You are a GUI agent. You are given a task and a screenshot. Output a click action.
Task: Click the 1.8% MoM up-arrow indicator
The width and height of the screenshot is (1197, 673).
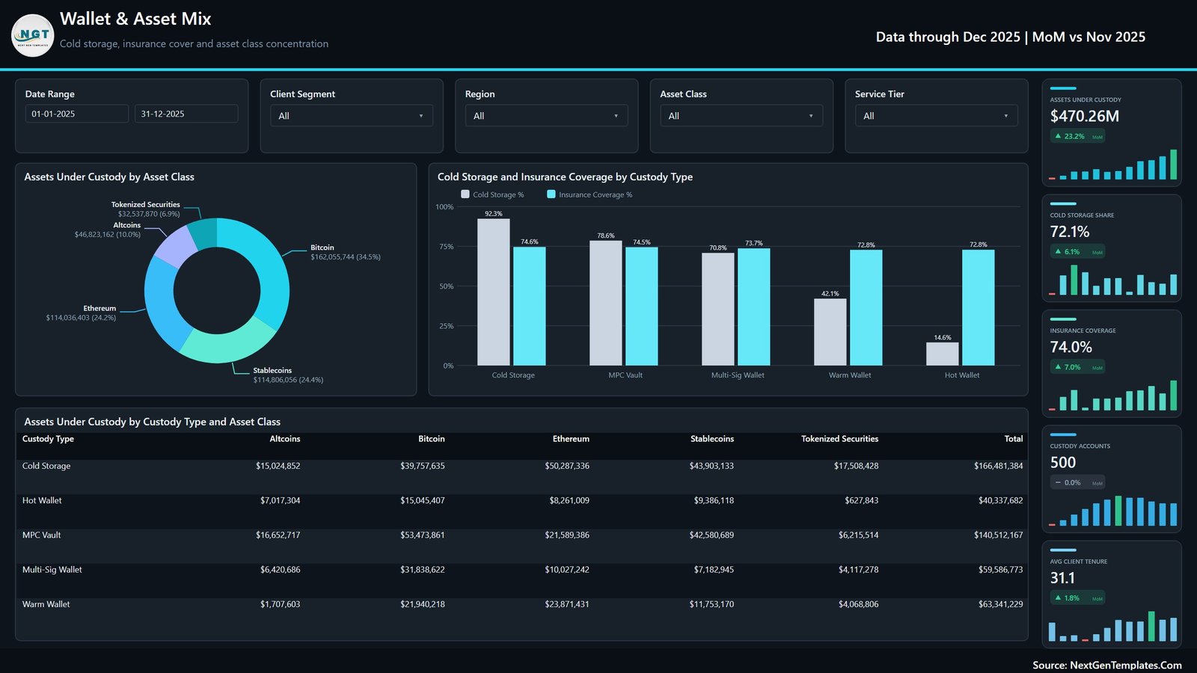pos(1077,598)
